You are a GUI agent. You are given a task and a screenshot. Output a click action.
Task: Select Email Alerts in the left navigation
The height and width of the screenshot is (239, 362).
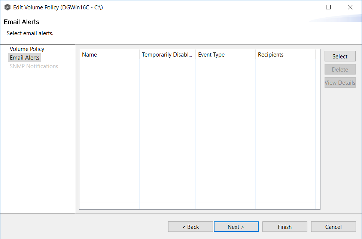tap(25, 58)
